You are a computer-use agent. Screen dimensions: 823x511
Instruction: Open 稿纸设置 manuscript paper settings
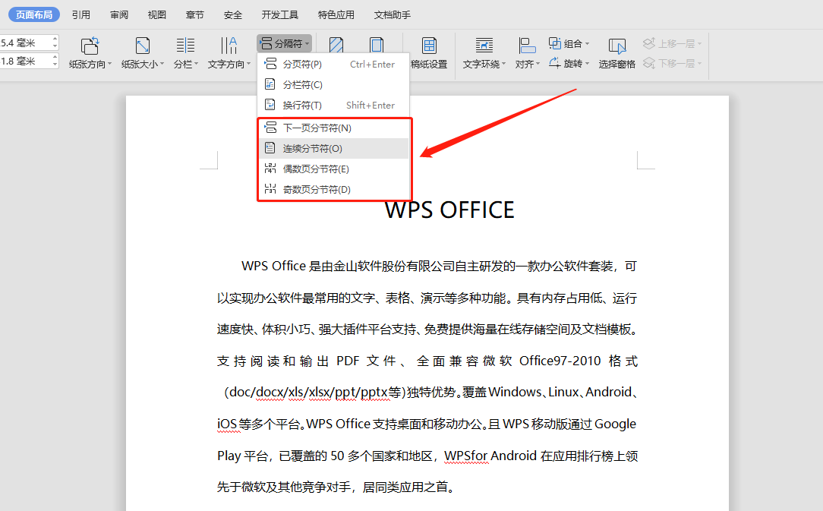tap(429, 53)
